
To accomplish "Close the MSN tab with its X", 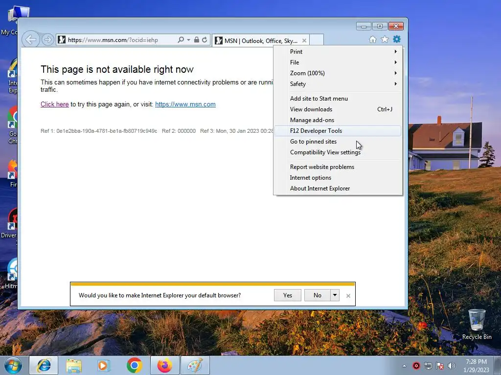I will pos(304,41).
